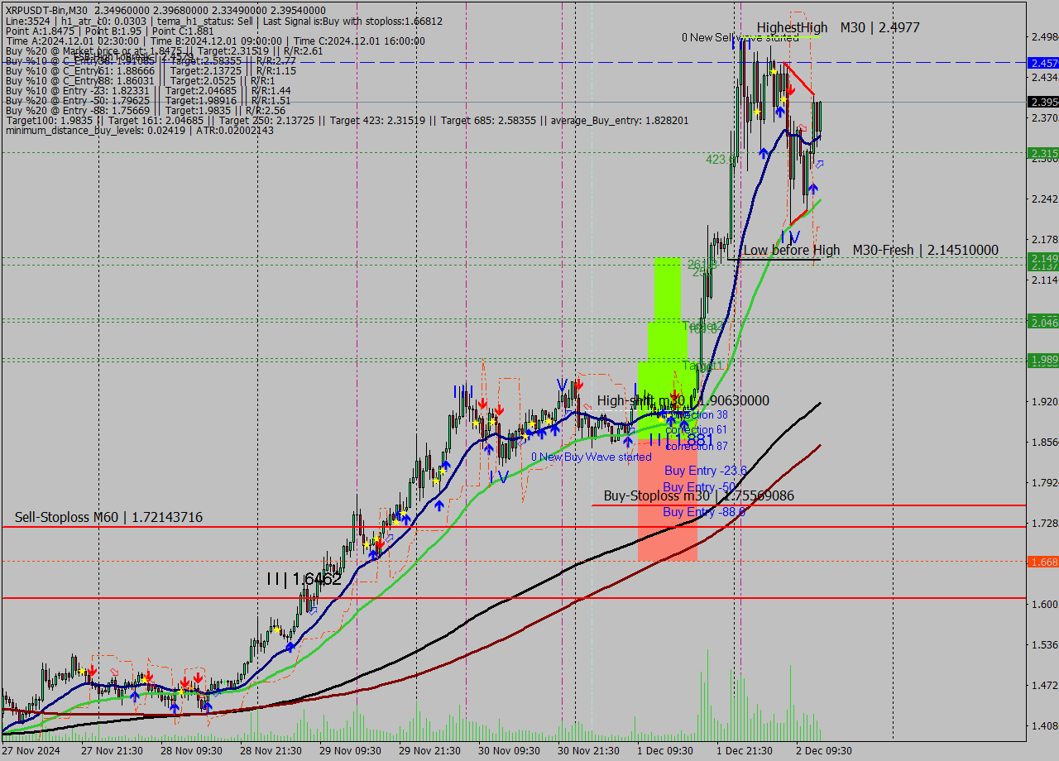Viewport: 1059px width, 761px height.
Task: Select the 'correction 38' label
Action: 697,414
